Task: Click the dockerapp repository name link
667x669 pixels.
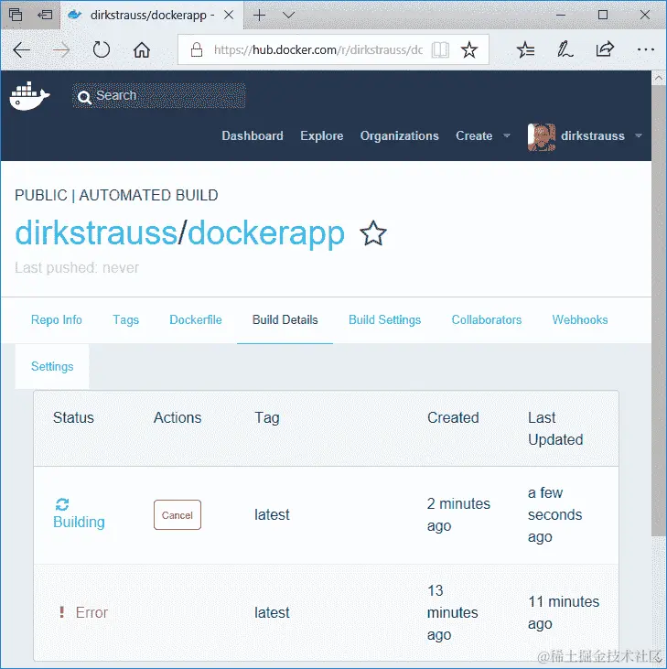Action: click(x=266, y=233)
